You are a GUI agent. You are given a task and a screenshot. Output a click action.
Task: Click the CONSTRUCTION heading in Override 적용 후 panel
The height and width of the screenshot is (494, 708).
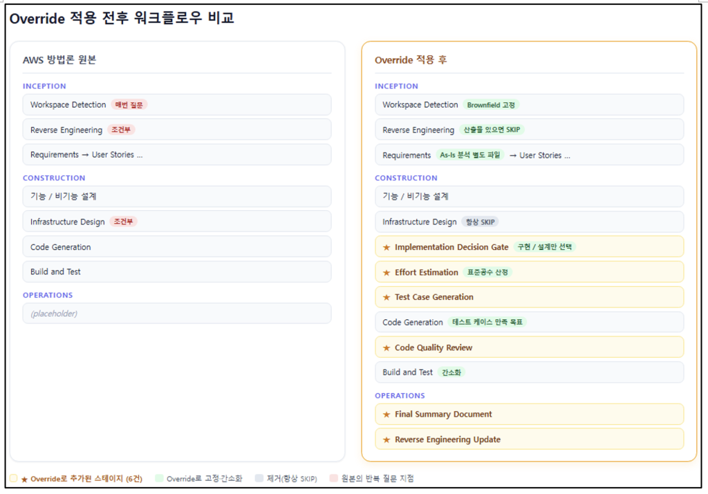click(x=406, y=178)
